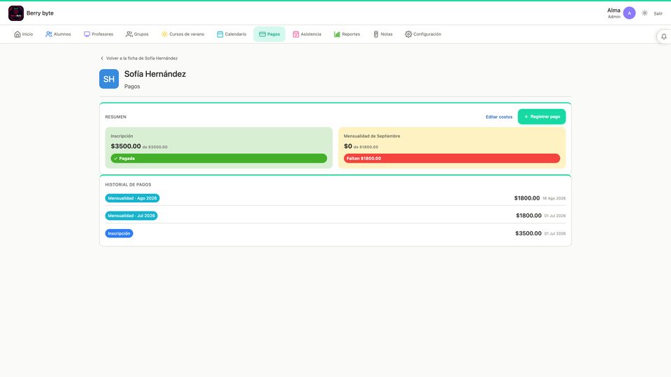Click the Grupos group icon
This screenshot has width=671, height=377.
click(x=129, y=34)
